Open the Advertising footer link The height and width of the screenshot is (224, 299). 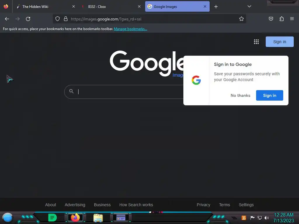[75, 205]
